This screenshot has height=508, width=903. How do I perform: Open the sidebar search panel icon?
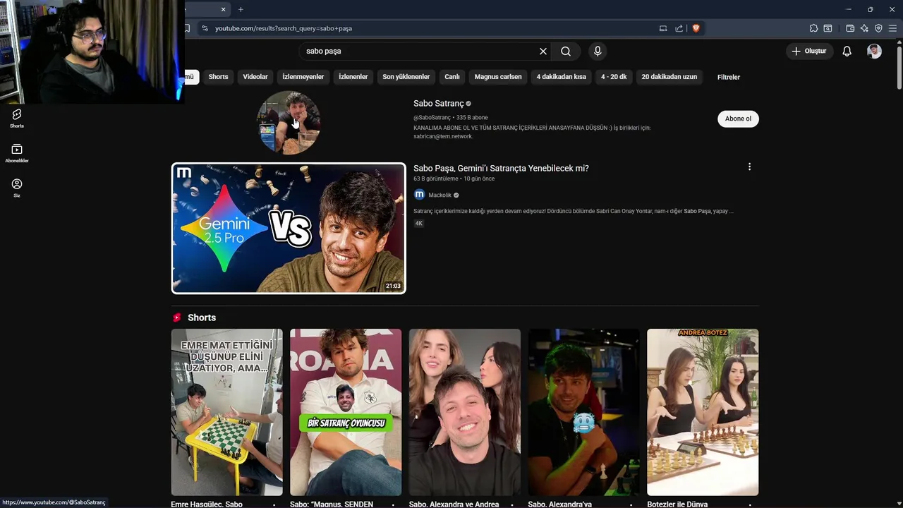(828, 28)
